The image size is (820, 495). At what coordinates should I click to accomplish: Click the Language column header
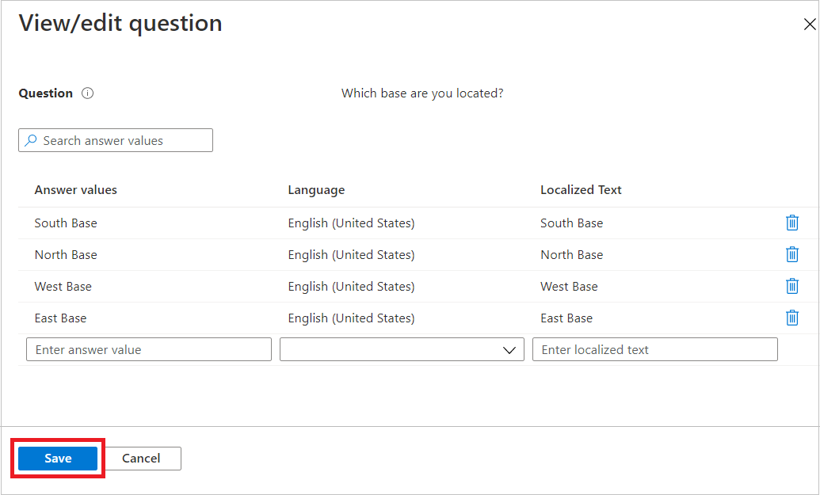pos(316,189)
